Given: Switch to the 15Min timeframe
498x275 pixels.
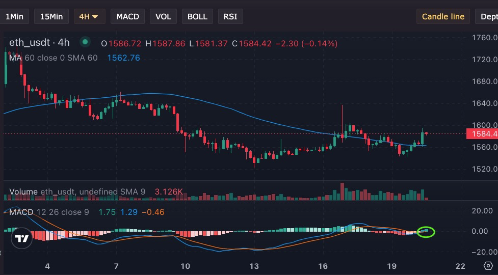Looking at the screenshot, I should point(51,16).
